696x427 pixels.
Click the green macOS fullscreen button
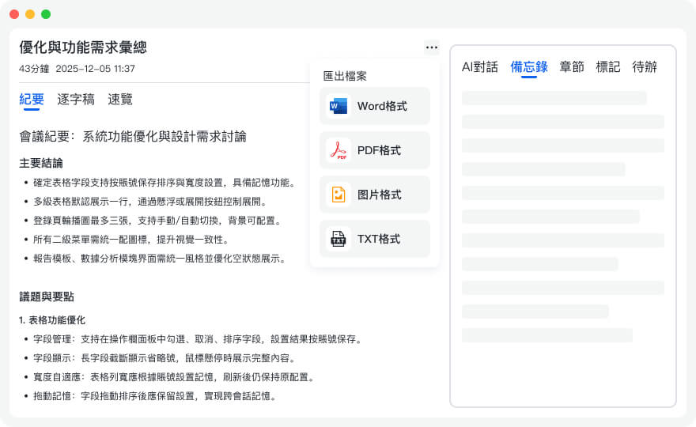click(x=46, y=14)
